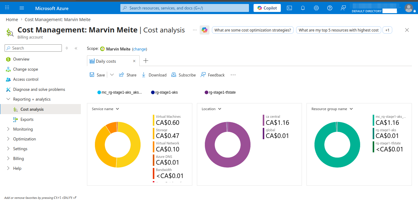418x201 pixels.
Task: Click Cost Management: Marvin Meite breadcrumb
Action: tap(58, 20)
